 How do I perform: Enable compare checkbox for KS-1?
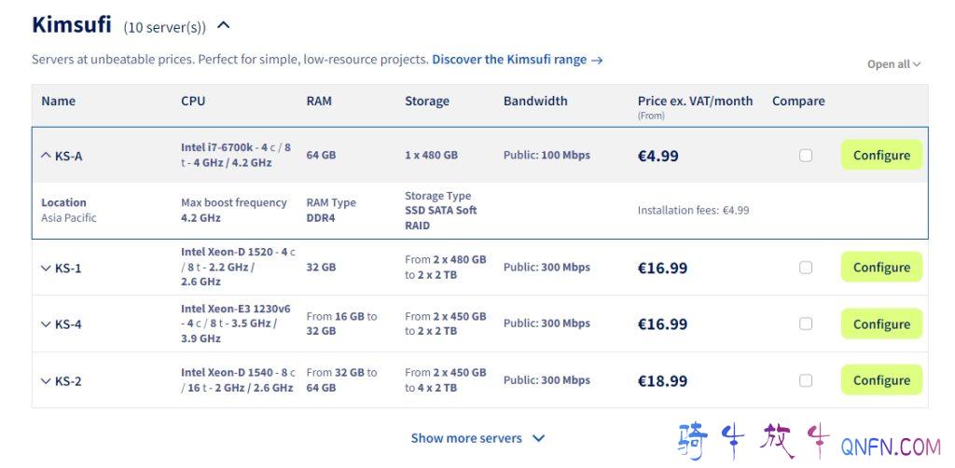click(806, 268)
